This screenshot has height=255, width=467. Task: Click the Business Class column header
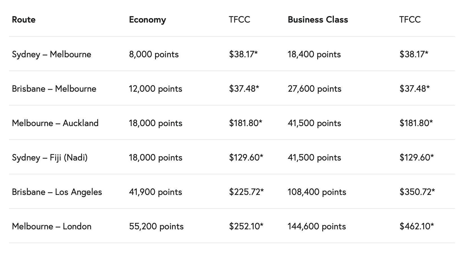pyautogui.click(x=318, y=19)
